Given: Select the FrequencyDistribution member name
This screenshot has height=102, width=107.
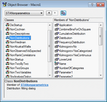Looking at the screenshot, I should [x=72, y=42].
